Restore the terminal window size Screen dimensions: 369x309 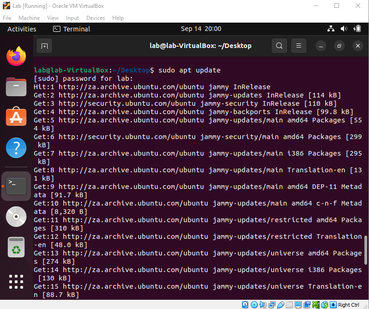pos(339,46)
